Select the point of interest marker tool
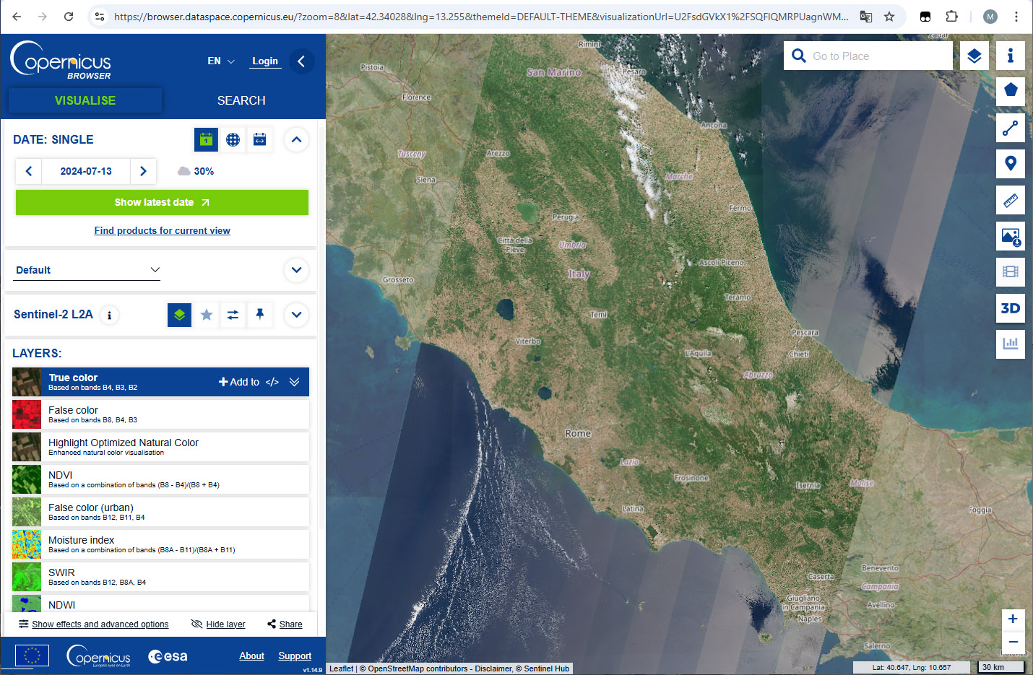Viewport: 1033px width, 675px height. click(1011, 164)
